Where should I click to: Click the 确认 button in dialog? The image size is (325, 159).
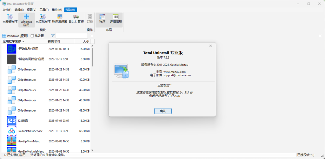[163, 111]
